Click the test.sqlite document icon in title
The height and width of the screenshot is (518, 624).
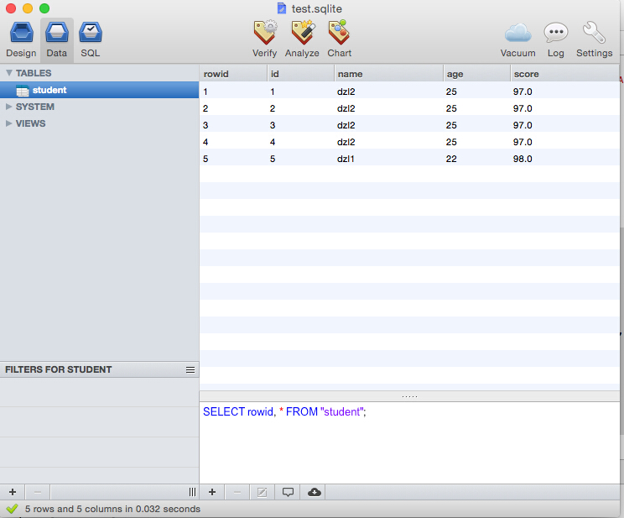(x=281, y=8)
